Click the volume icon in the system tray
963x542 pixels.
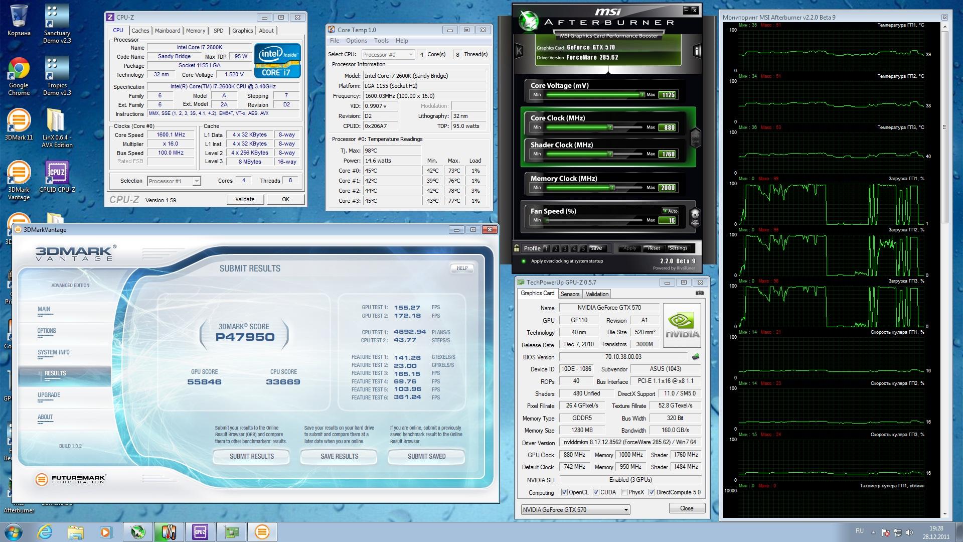tap(909, 532)
